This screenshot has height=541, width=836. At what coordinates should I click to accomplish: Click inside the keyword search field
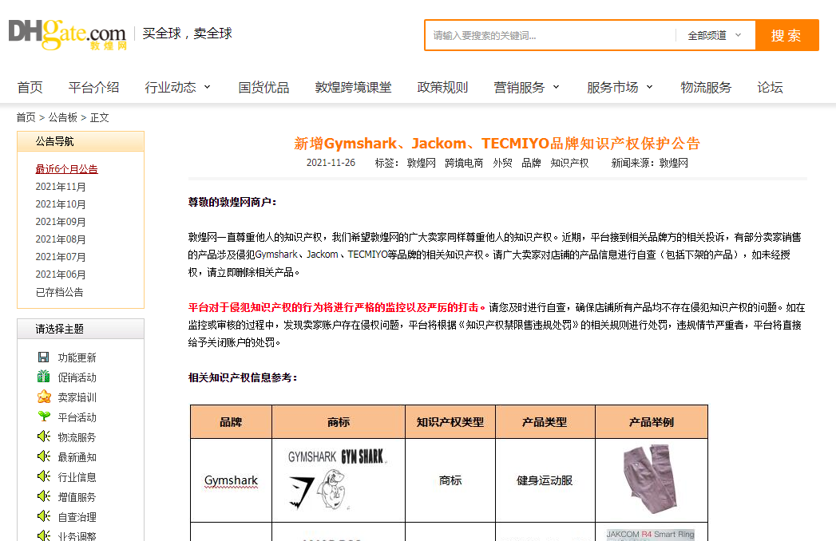[x=551, y=34]
